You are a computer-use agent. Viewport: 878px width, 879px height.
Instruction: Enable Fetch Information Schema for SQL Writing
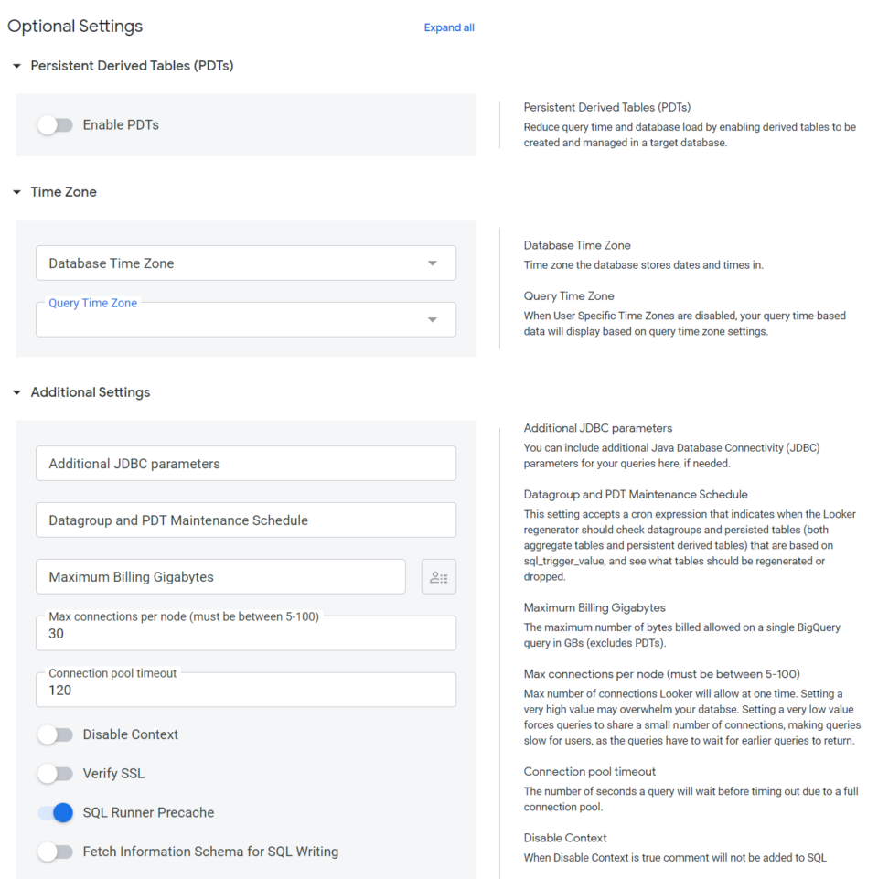coord(56,852)
